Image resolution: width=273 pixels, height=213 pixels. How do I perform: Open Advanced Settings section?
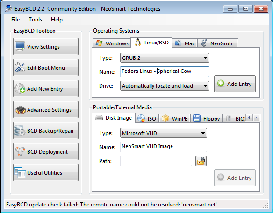pos(46,110)
